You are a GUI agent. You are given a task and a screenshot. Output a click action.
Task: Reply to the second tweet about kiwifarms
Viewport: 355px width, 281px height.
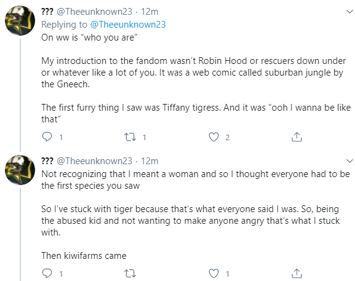point(47,273)
